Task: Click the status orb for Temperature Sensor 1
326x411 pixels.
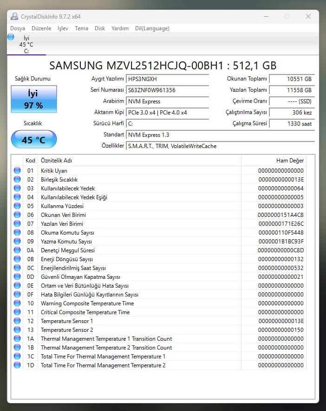Action: (17, 321)
